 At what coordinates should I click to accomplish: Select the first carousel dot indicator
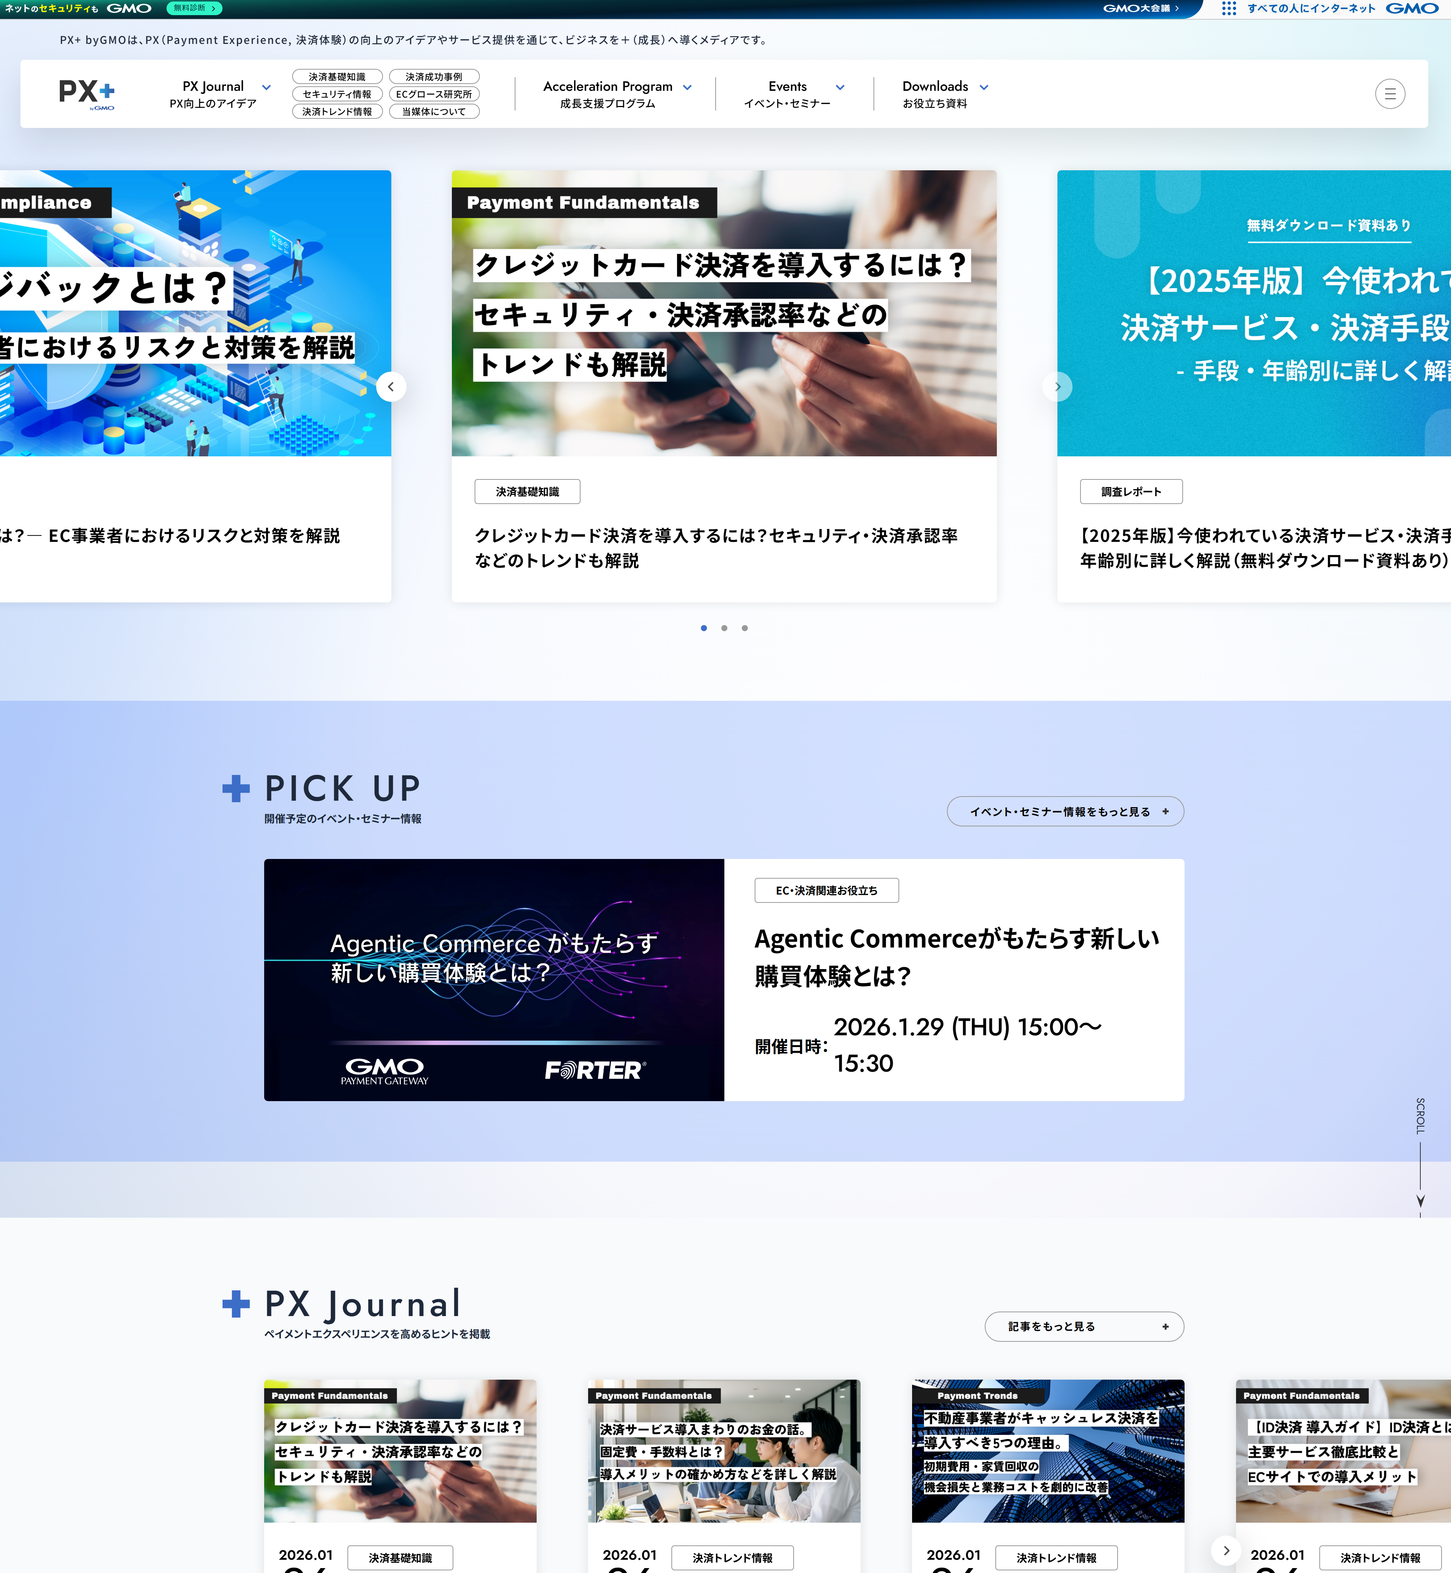pos(704,628)
